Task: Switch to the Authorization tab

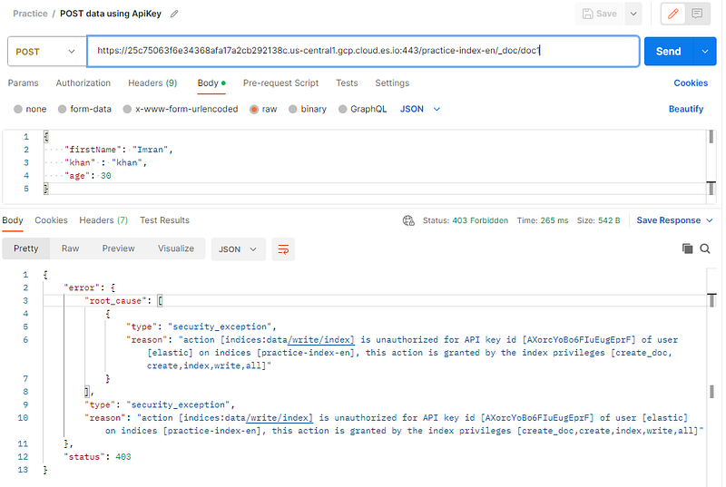Action: [83, 83]
